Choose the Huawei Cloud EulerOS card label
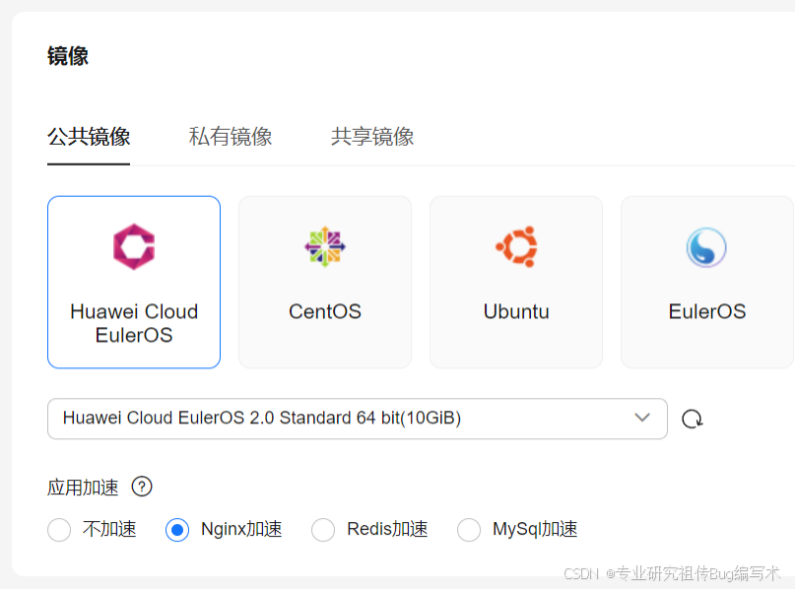 (x=134, y=323)
